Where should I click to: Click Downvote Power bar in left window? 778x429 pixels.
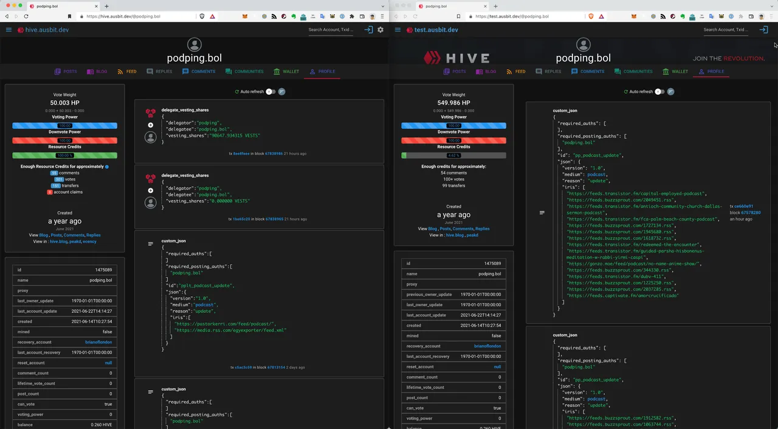coord(64,140)
